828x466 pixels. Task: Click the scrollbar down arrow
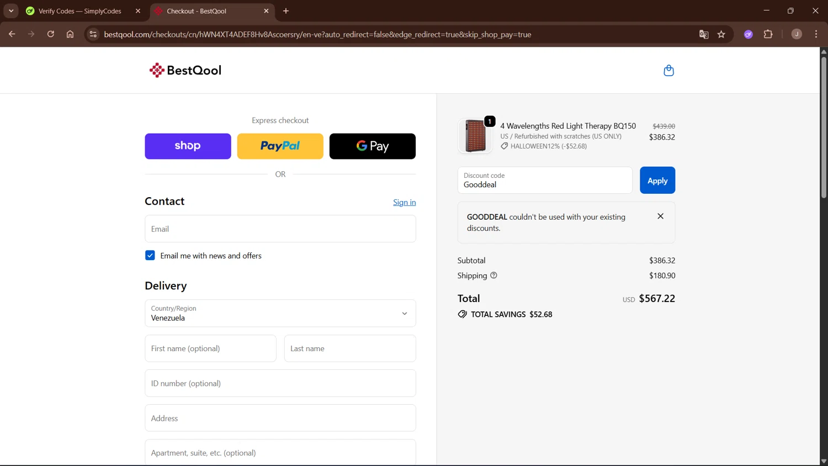[824, 462]
